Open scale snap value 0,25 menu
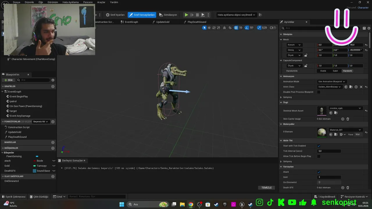Viewport: 372px width, 209px height. pyautogui.click(x=264, y=28)
